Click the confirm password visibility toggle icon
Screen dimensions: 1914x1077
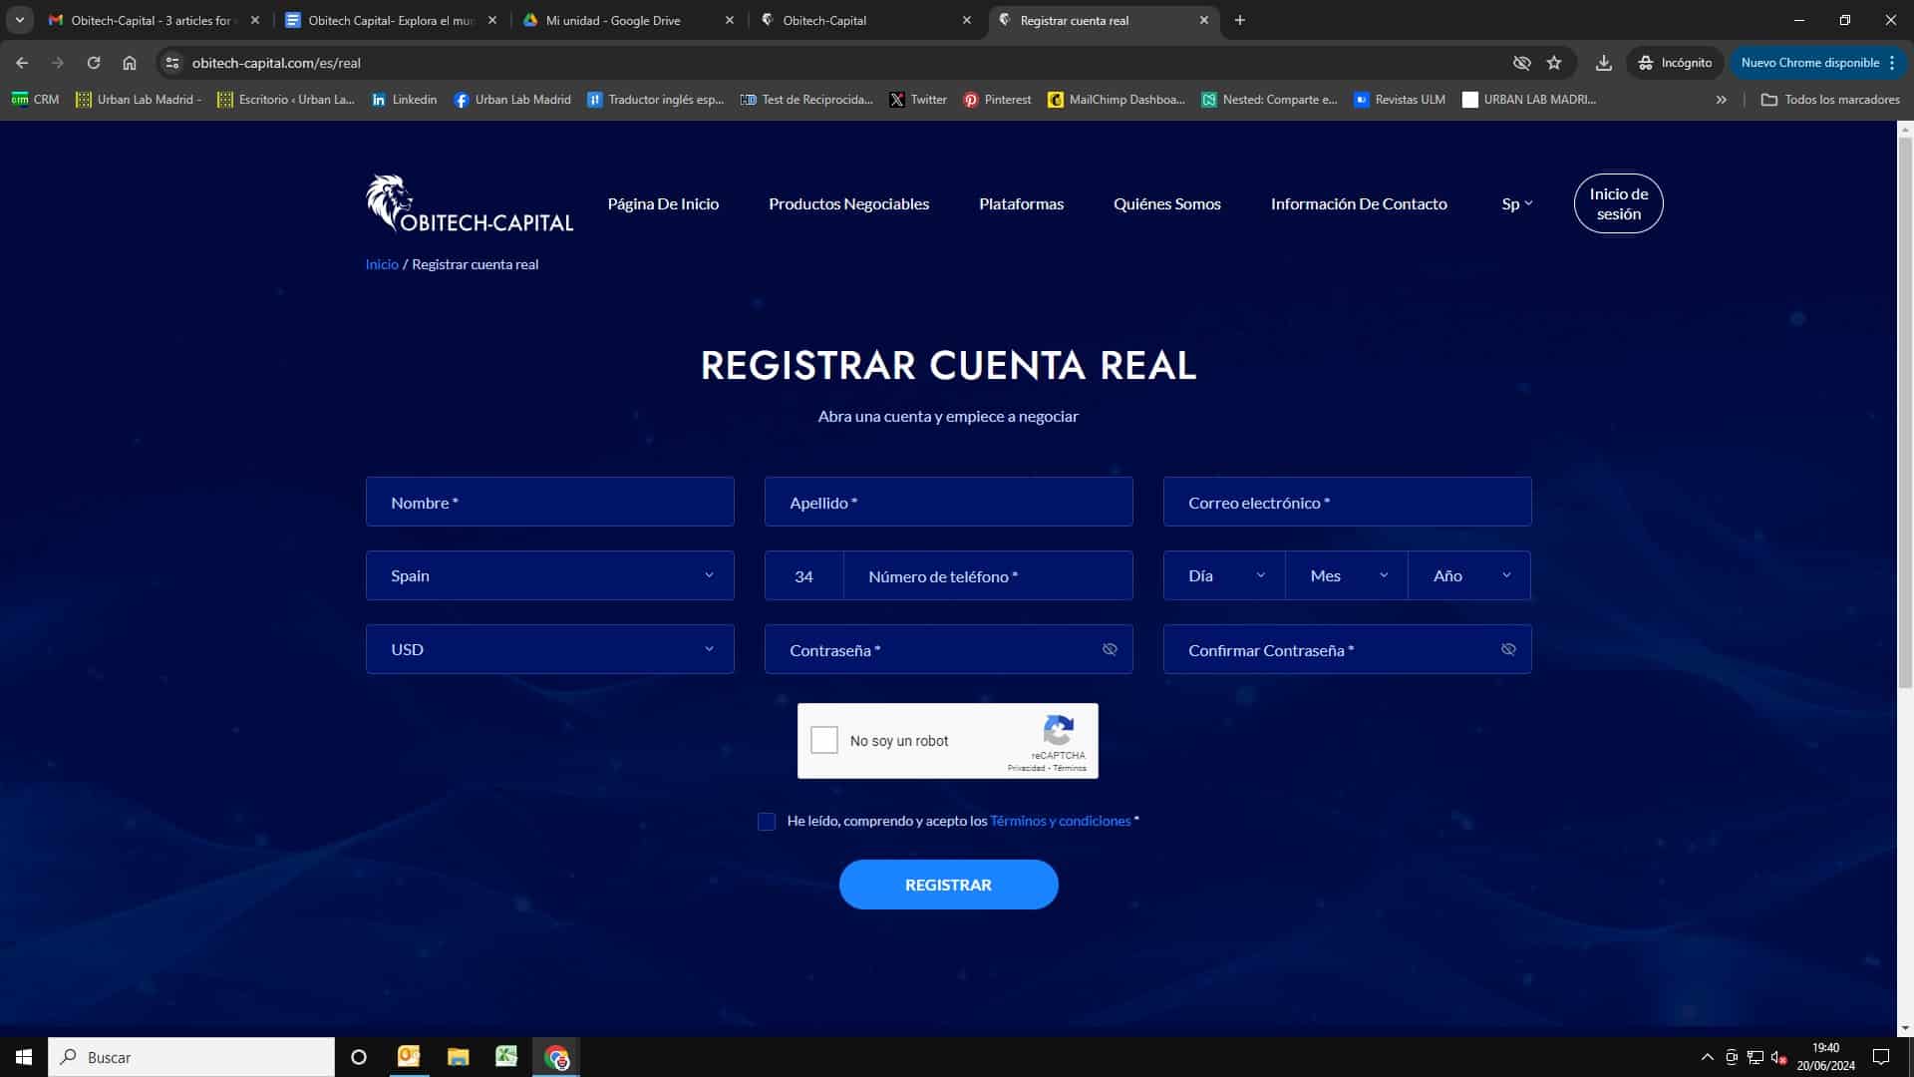(x=1509, y=649)
